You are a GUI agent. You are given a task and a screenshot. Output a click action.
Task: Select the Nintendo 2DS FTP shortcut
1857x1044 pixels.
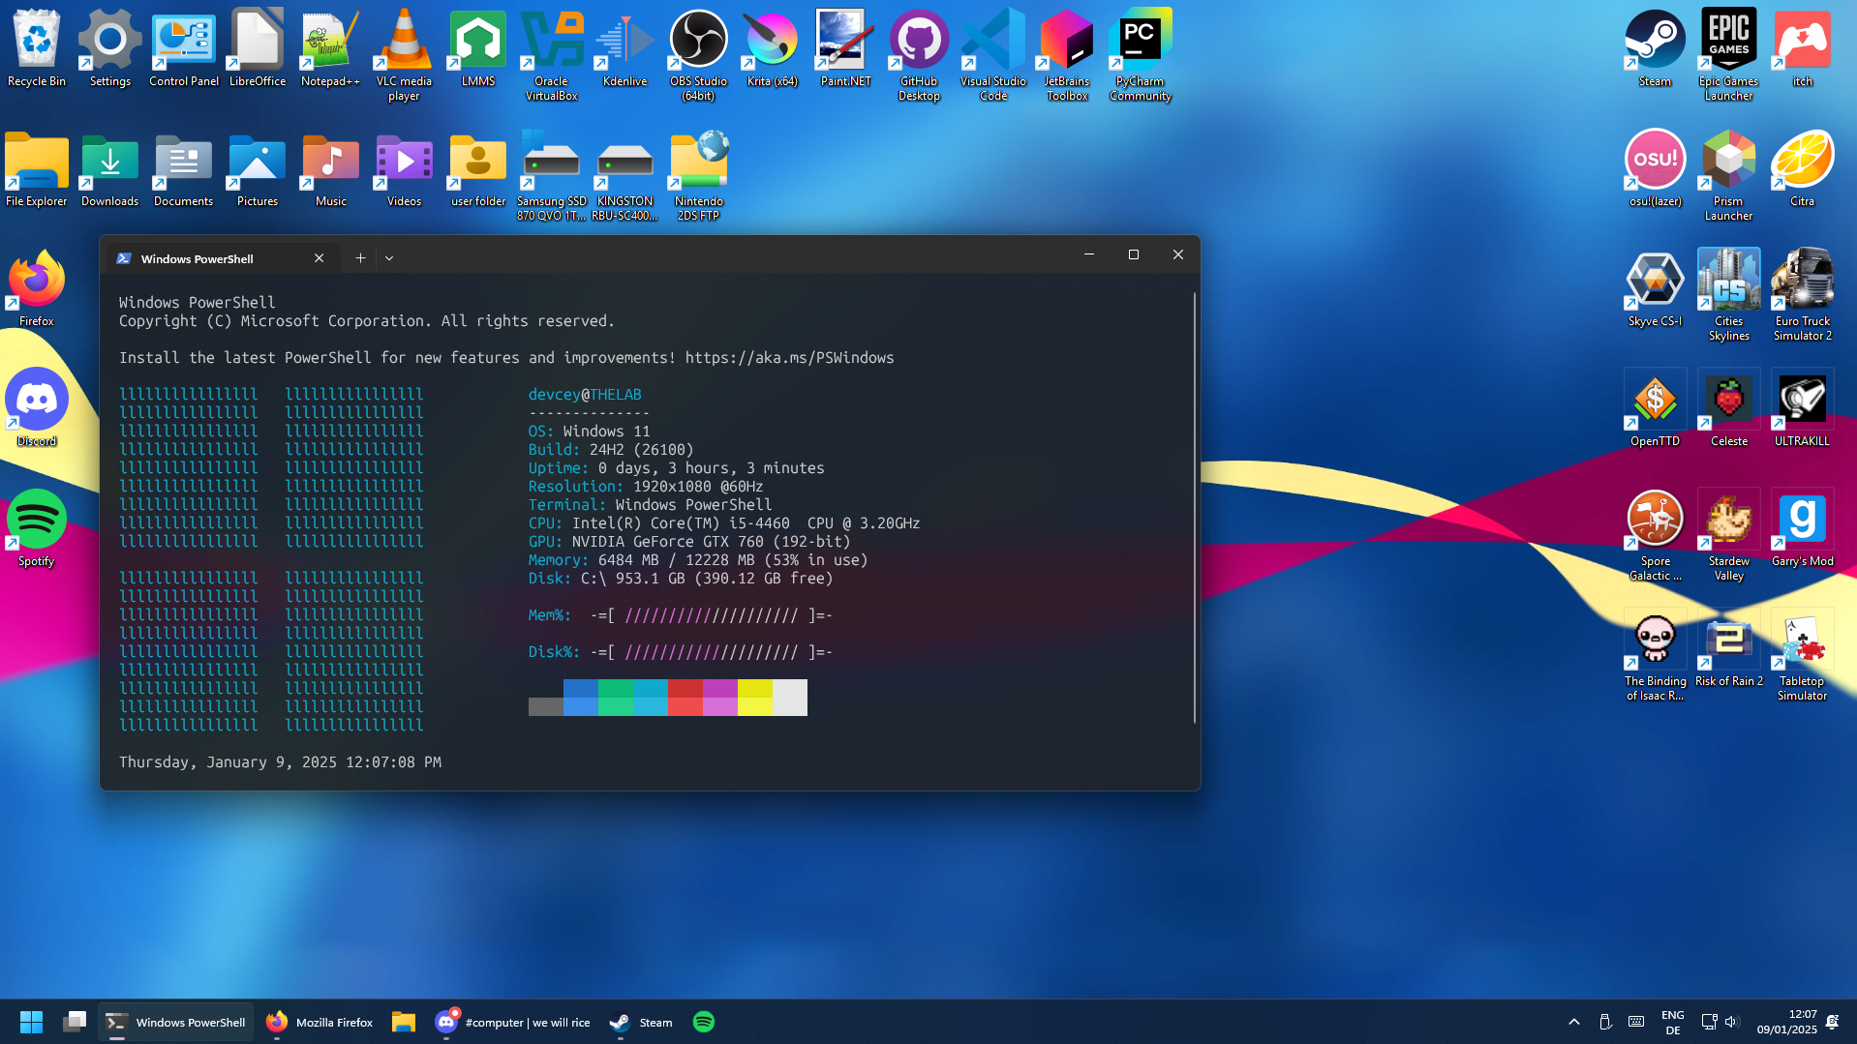[x=698, y=174]
